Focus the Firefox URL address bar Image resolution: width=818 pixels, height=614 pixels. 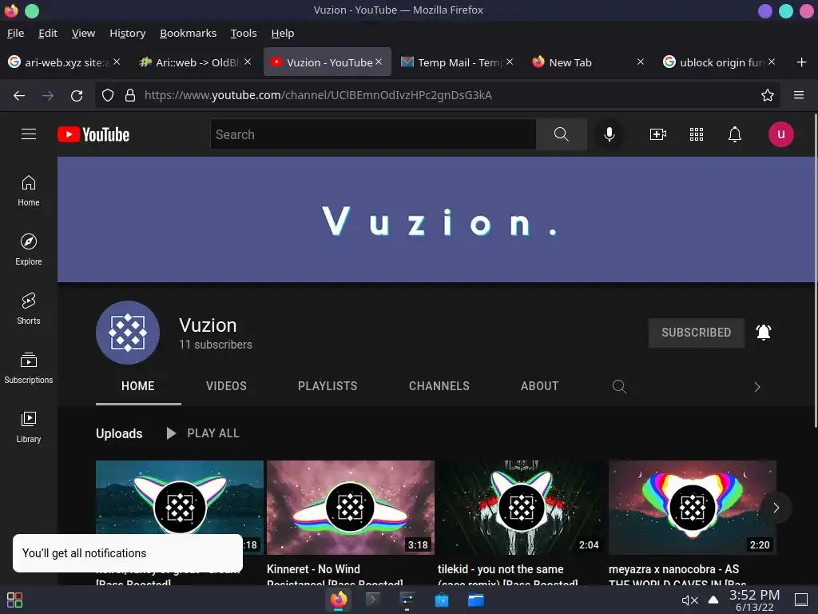439,96
